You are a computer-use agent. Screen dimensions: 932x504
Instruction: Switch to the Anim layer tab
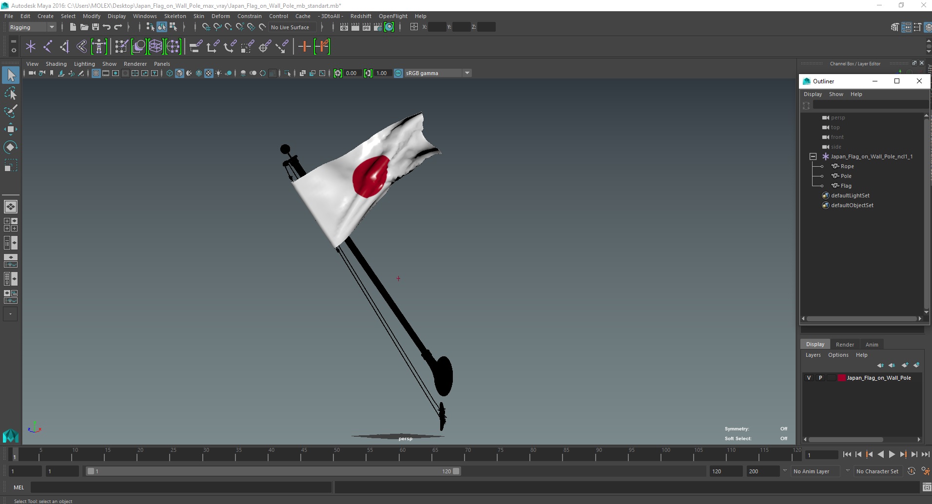pos(872,345)
